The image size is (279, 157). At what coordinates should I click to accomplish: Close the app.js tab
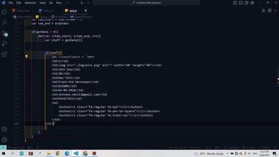click(85, 10)
